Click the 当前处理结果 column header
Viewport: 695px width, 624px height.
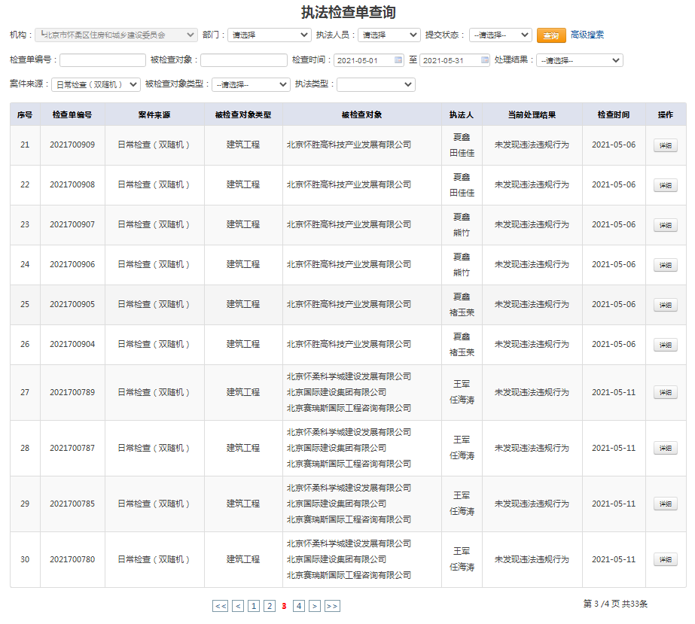click(x=532, y=114)
